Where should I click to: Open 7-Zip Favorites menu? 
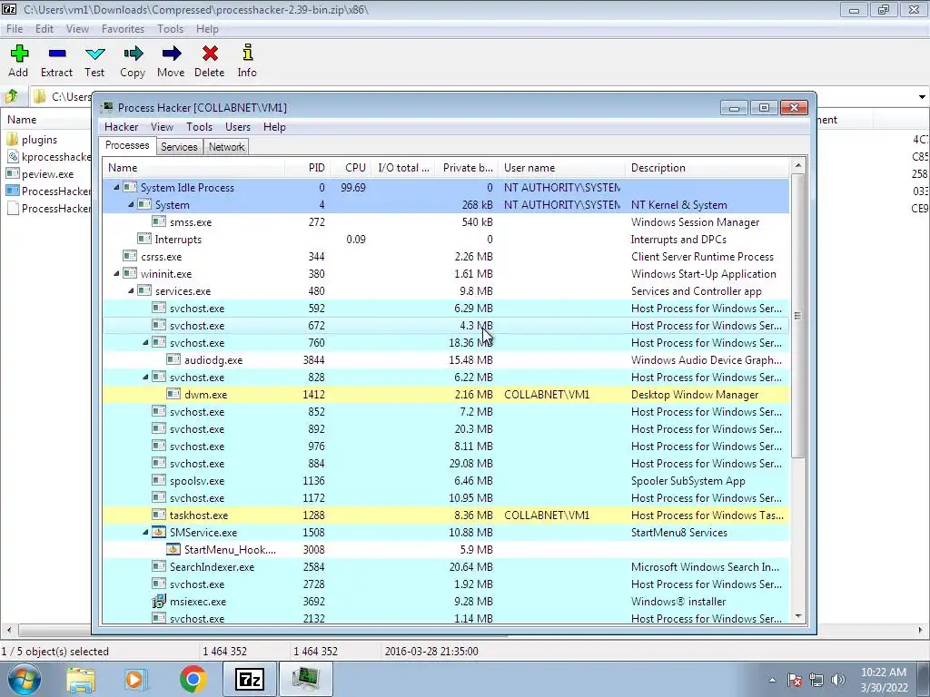pos(123,28)
